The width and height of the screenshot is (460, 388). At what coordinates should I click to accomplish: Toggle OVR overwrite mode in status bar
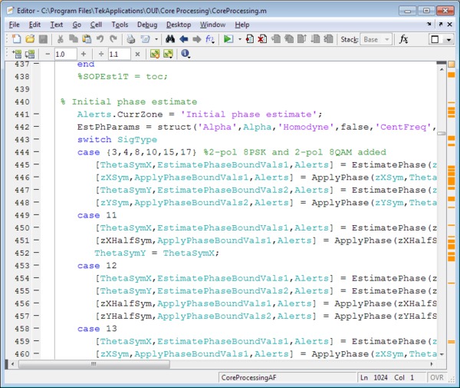(438, 378)
